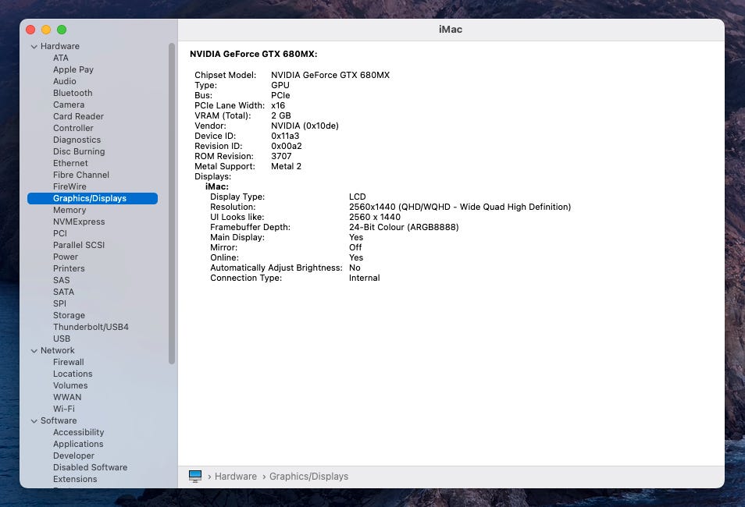Click Hardware in the path bar
Image resolution: width=745 pixels, height=507 pixels.
click(235, 476)
